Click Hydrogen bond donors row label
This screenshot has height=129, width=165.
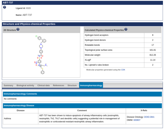coord(95,40)
